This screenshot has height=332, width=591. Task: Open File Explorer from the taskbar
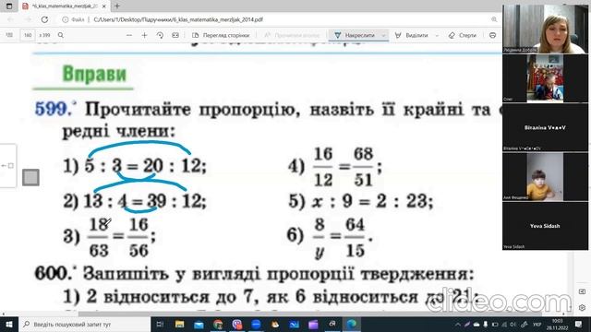(x=179, y=324)
